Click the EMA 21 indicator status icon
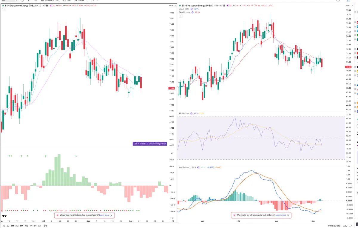 (x=192, y=12)
